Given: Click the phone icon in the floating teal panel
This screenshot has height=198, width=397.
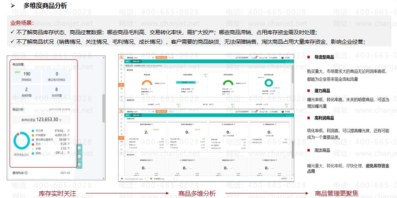Looking at the screenshot, I should [x=79, y=156].
